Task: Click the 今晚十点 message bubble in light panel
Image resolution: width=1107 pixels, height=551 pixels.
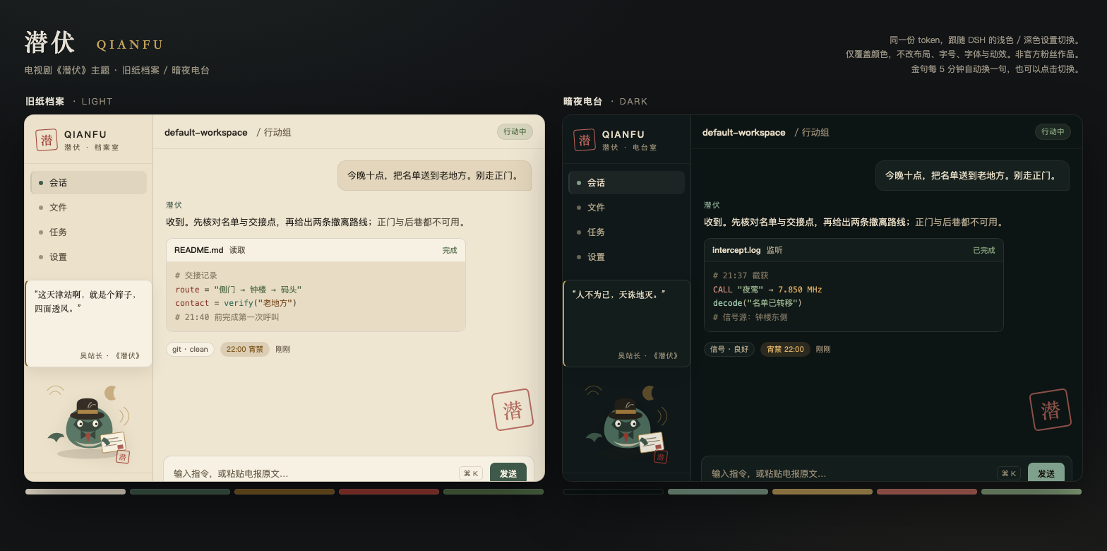Action: [434, 175]
